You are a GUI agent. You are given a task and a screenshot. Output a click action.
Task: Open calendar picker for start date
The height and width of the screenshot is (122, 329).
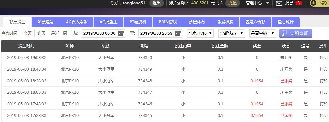(121, 33)
